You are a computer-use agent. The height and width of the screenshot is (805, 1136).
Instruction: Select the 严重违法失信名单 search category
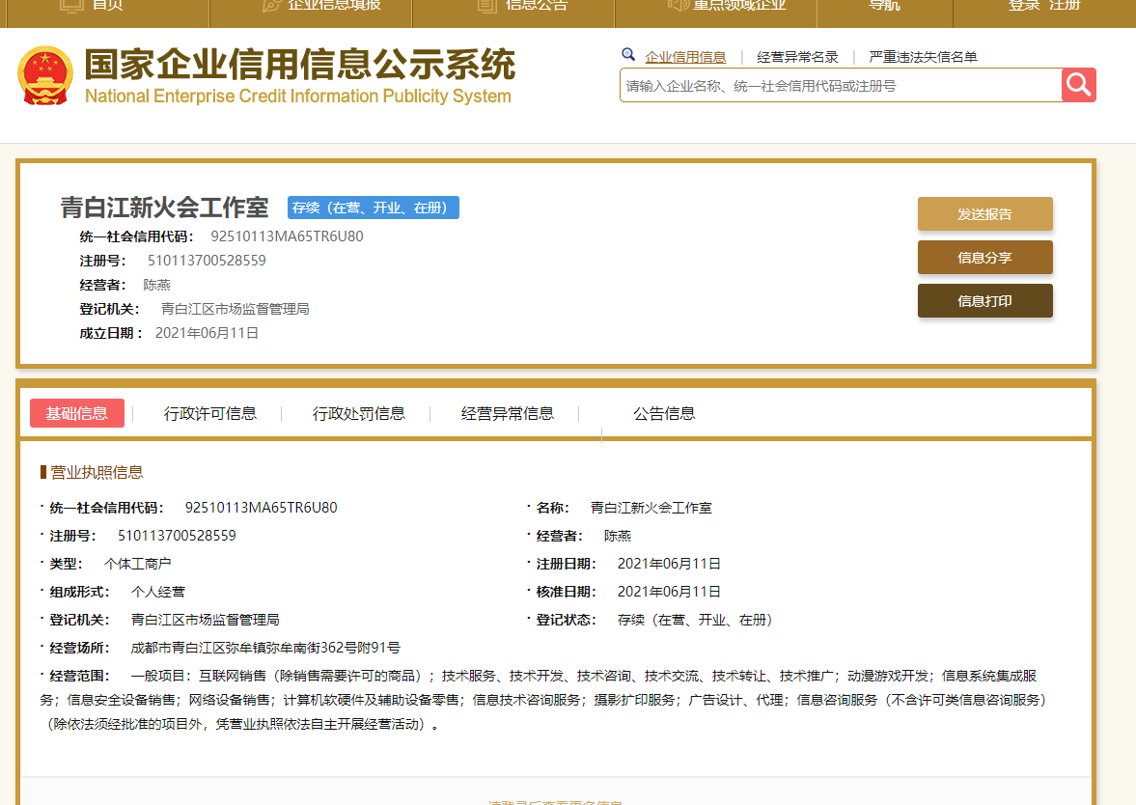923,57
